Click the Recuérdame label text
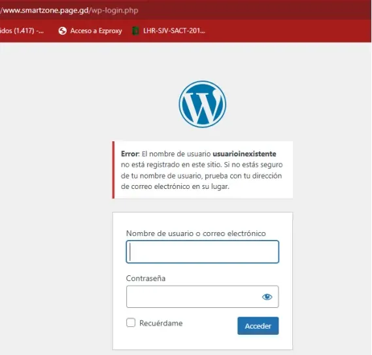Screen dimensions: 372x355 (x=161, y=323)
